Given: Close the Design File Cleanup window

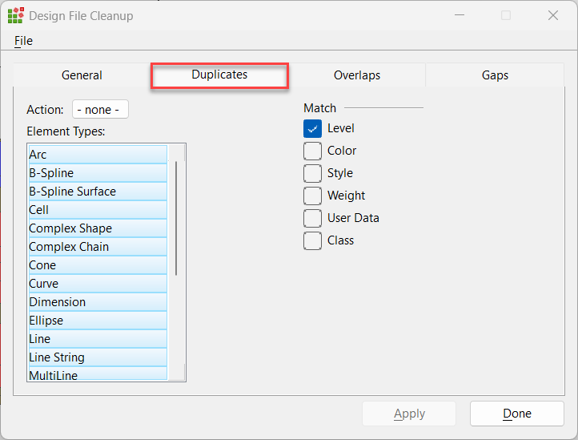Looking at the screenshot, I should pos(553,15).
